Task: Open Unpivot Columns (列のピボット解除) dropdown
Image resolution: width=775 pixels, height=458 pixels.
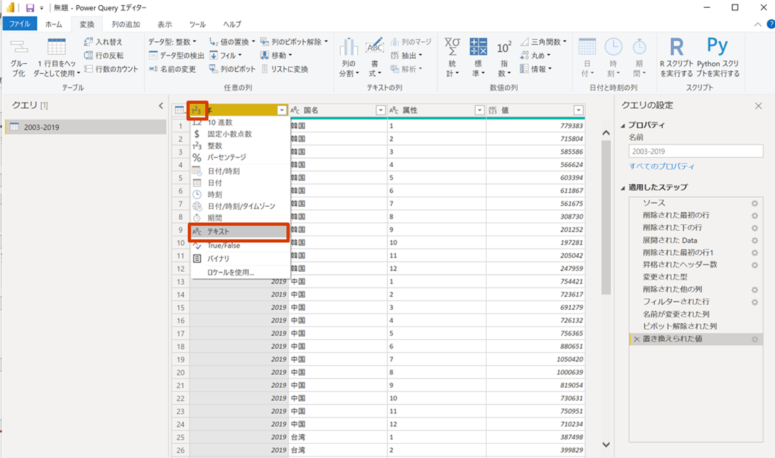Action: (294, 42)
